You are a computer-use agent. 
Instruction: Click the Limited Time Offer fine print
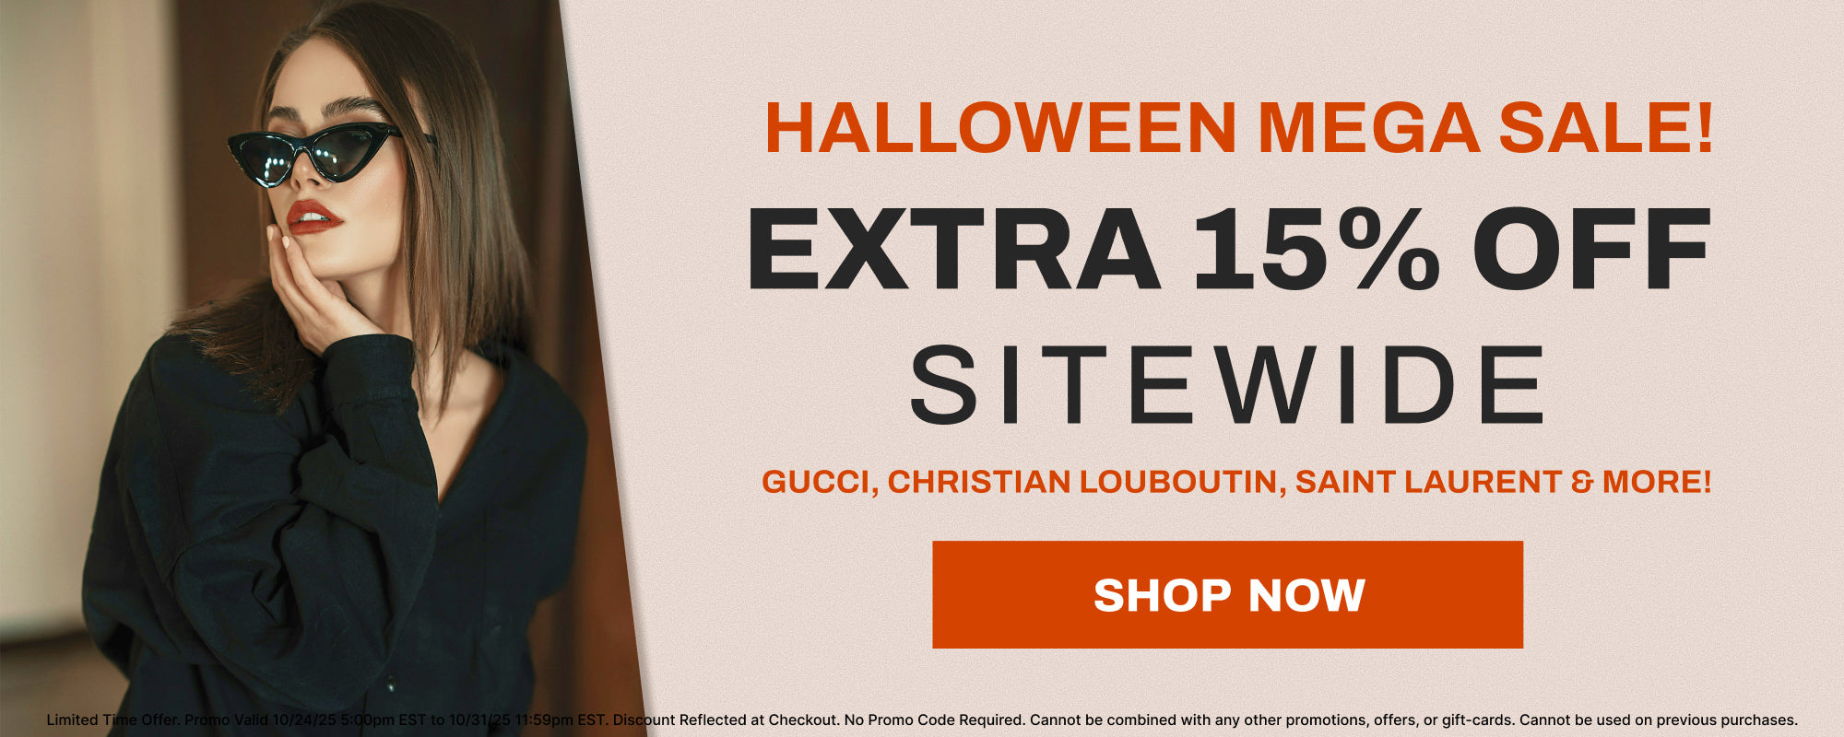(113, 719)
